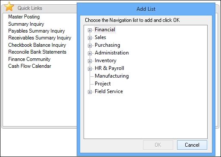The height and width of the screenshot is (157, 221).
Task: Expand the Field Service node
Action: tap(90, 92)
